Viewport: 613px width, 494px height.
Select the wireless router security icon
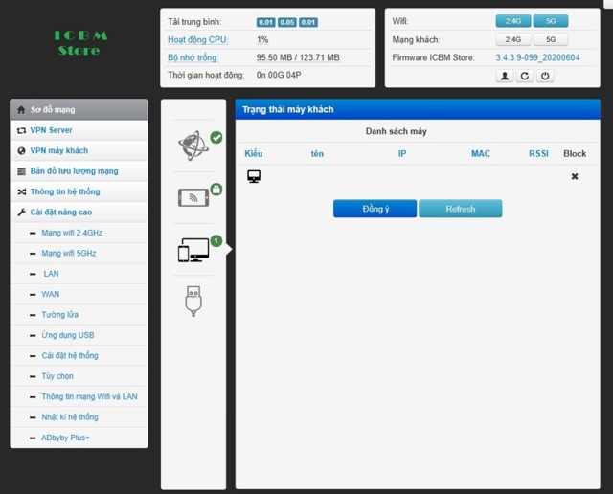[193, 197]
